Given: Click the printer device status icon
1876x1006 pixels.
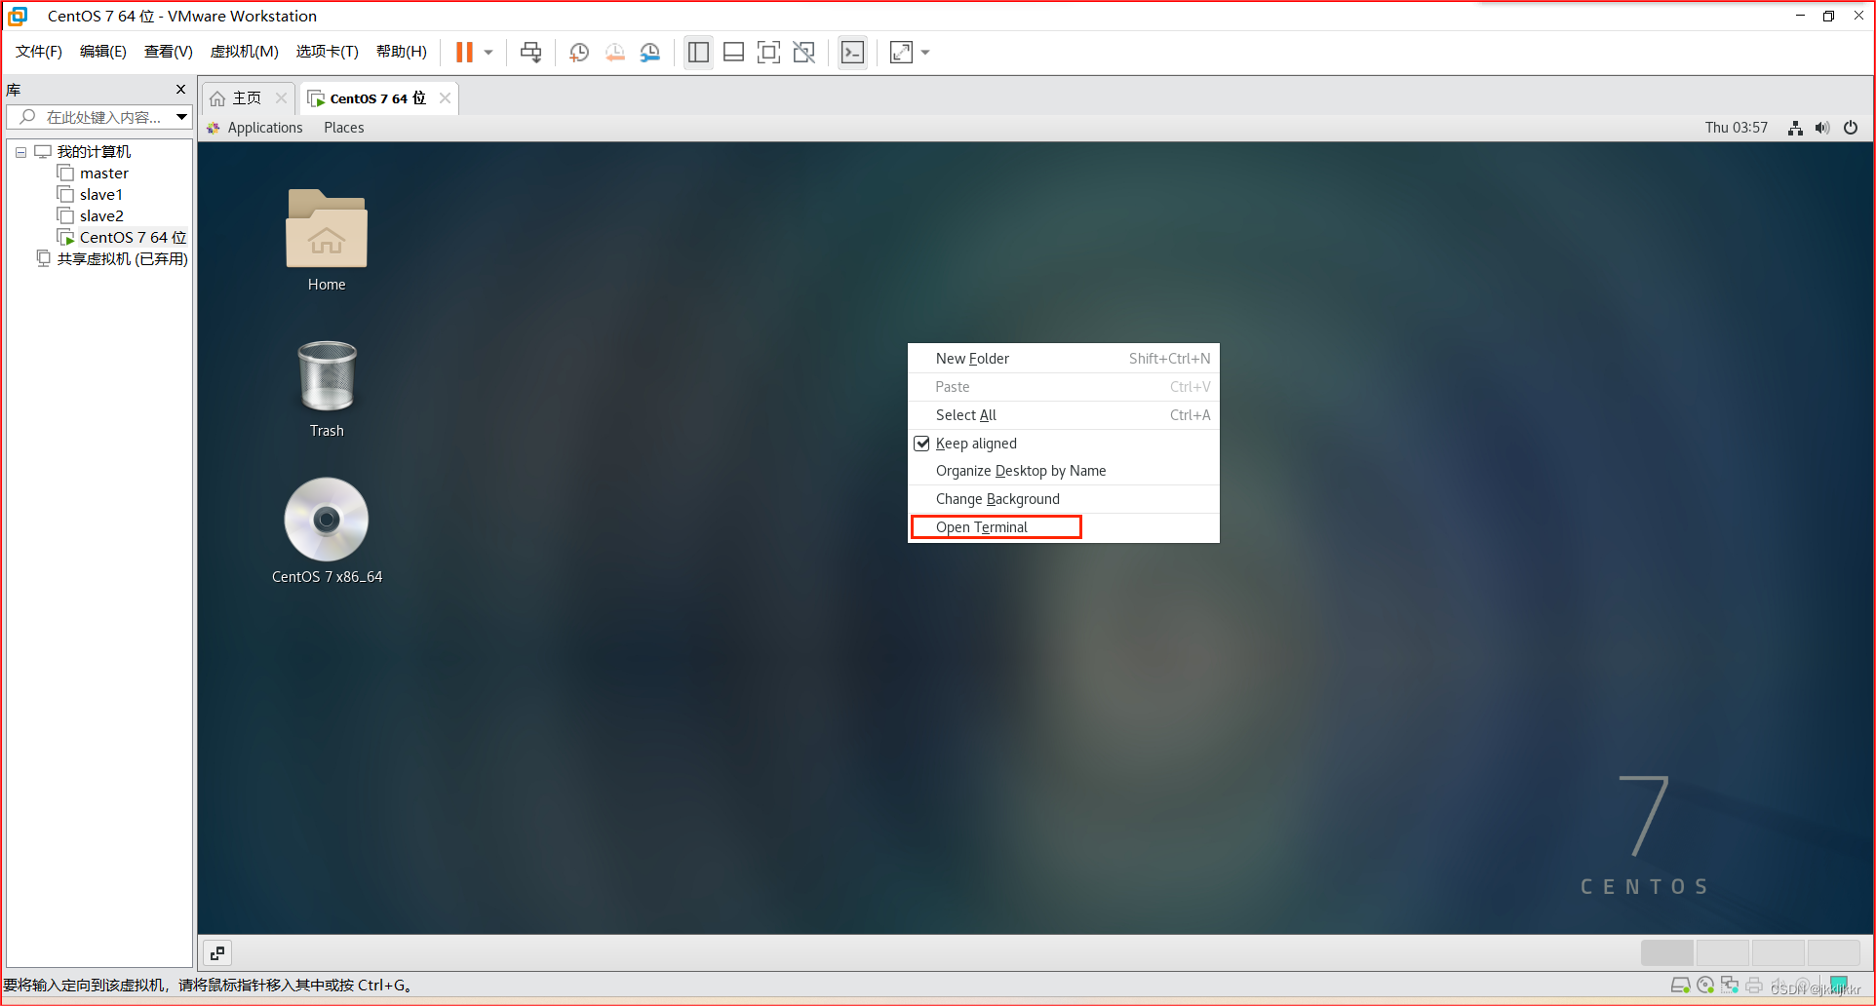Looking at the screenshot, I should coord(1754,986).
